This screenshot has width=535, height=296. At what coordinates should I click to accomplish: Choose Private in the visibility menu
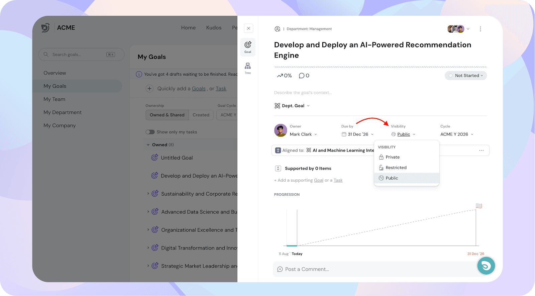(x=393, y=157)
